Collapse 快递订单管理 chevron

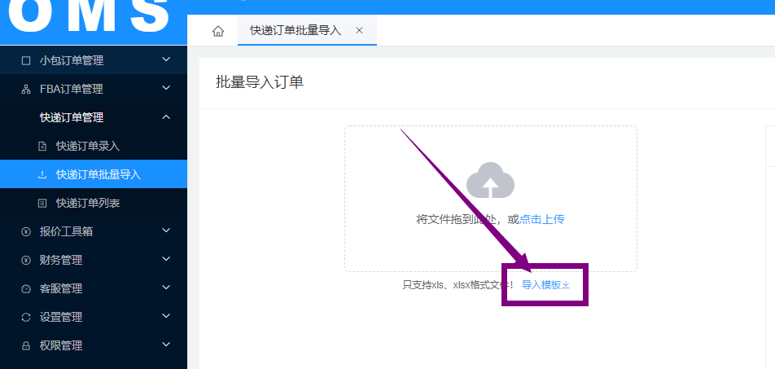point(166,116)
